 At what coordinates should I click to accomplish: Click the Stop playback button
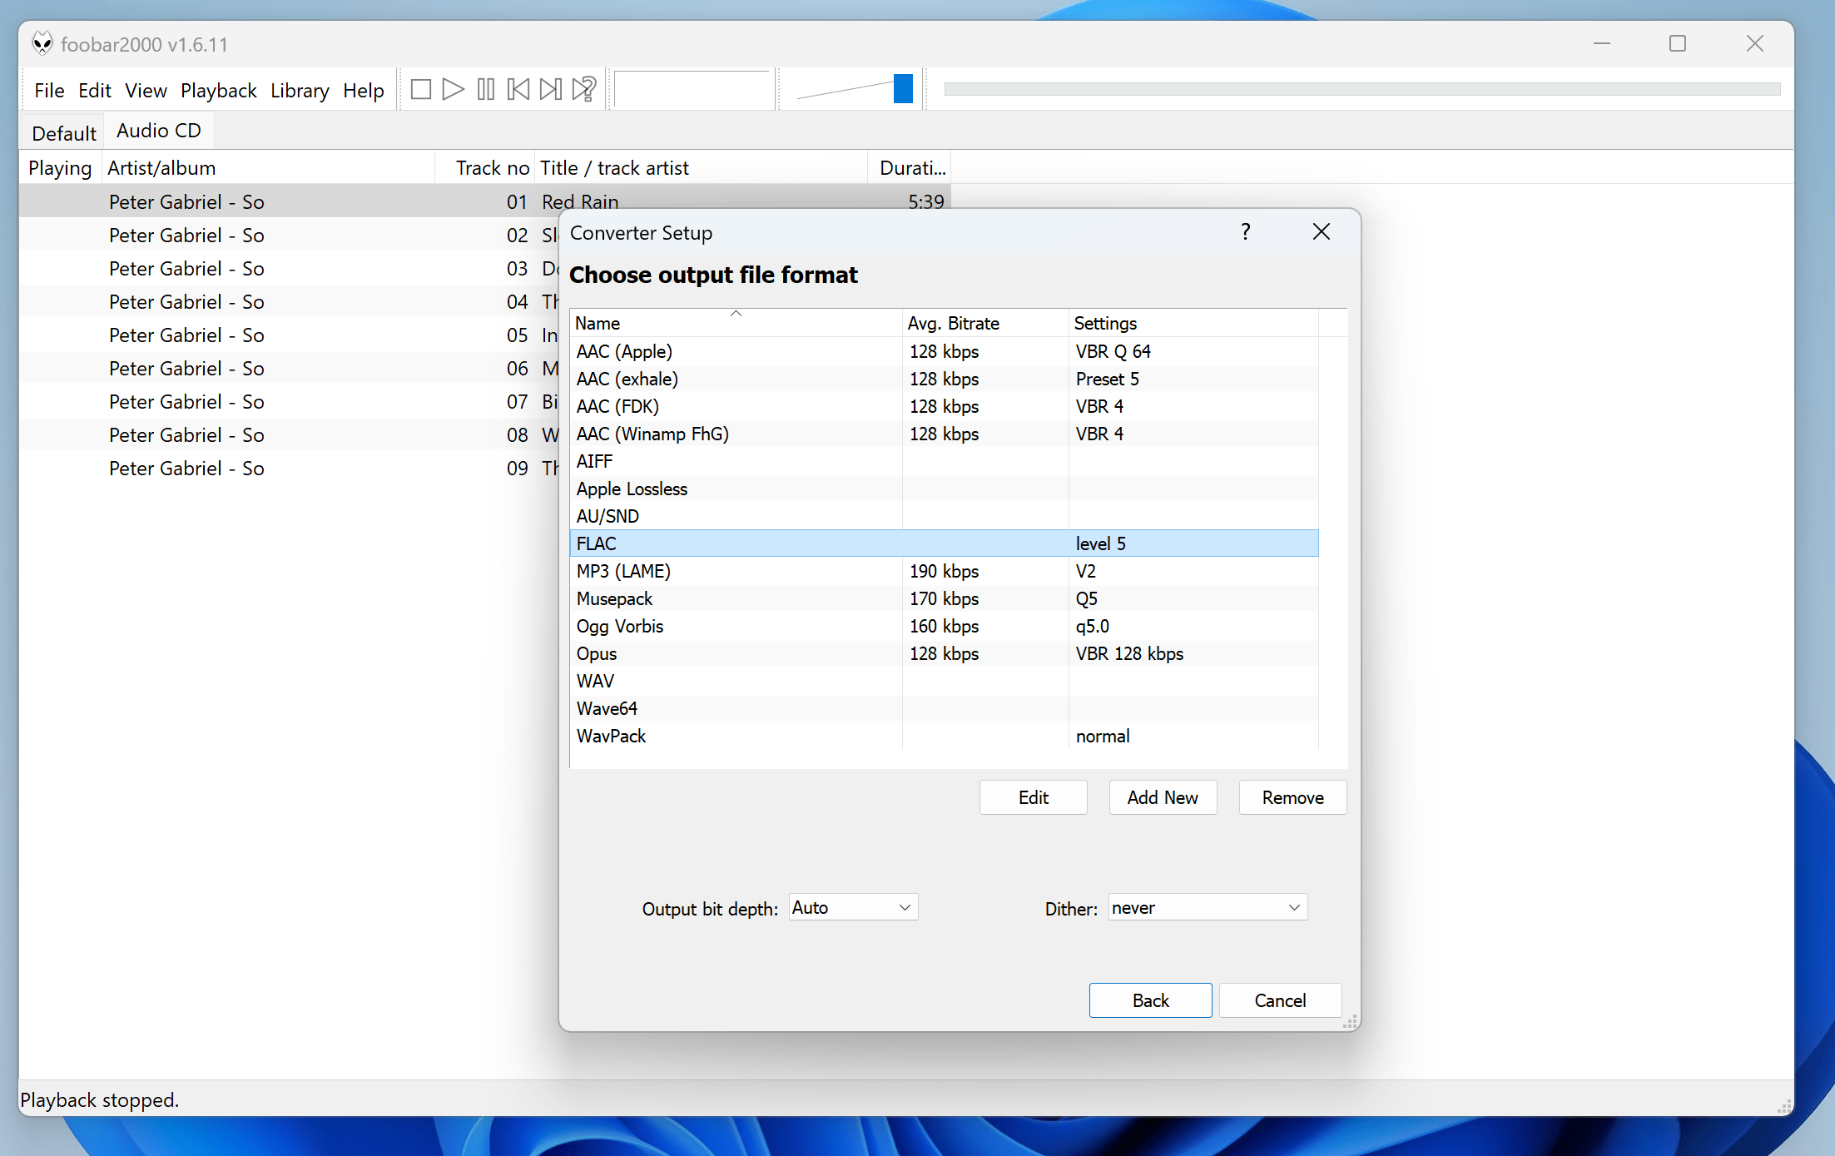point(421,89)
